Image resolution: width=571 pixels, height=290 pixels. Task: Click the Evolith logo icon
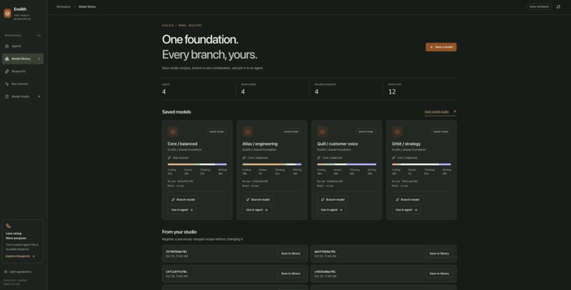click(7, 13)
